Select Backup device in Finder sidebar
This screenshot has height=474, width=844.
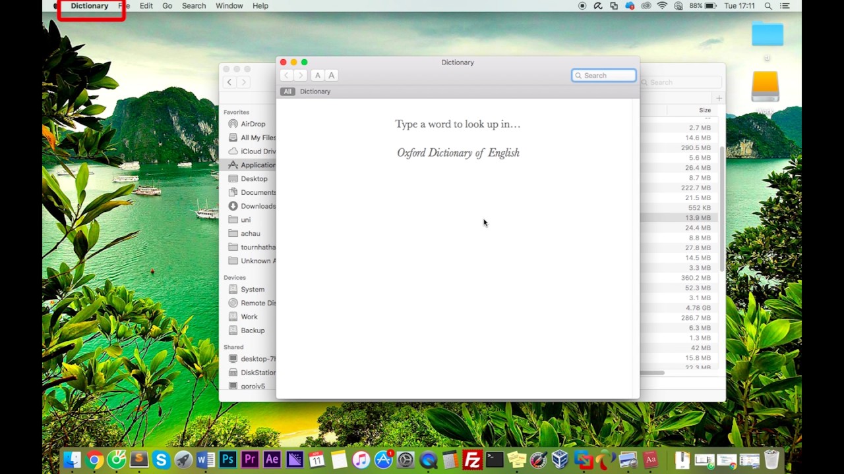[x=248, y=330]
